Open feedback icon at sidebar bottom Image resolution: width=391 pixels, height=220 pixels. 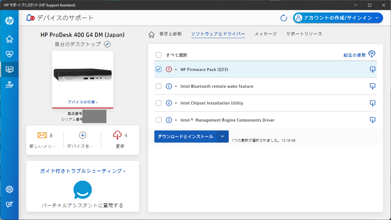[x=9, y=204]
